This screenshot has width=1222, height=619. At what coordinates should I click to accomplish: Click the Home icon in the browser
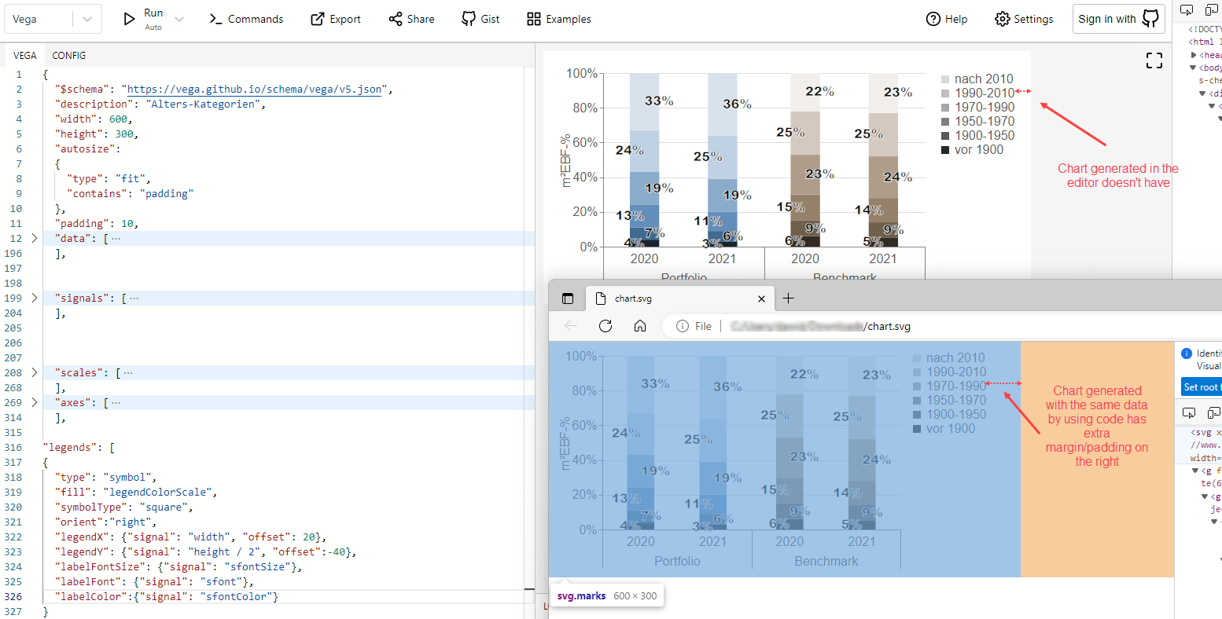click(x=640, y=326)
